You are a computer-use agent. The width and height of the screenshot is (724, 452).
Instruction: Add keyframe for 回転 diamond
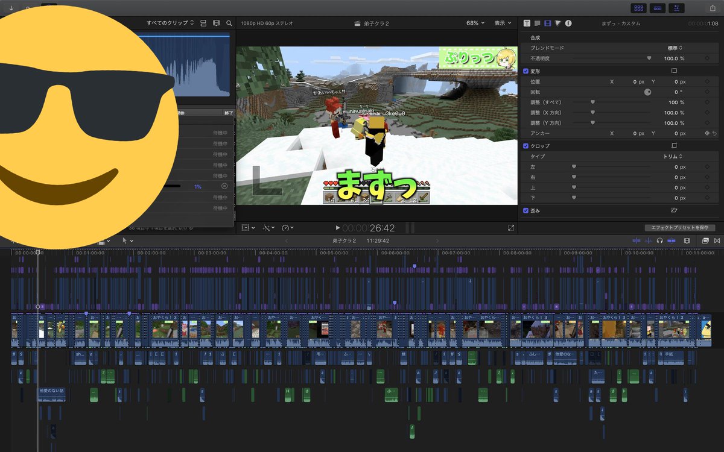coord(707,92)
